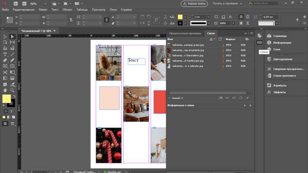Image resolution: width=308 pixels, height=173 pixels.
Task: Collapse the links count disclosure triangle
Action: pos(169,98)
